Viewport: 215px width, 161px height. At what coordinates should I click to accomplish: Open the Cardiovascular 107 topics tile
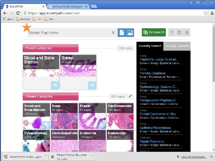pos(120,116)
